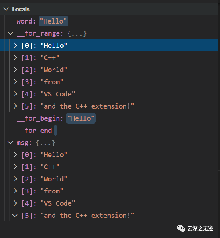The width and height of the screenshot is (220, 238).
Task: Expand [4] "VS Code" under msg
Action: click(x=15, y=203)
